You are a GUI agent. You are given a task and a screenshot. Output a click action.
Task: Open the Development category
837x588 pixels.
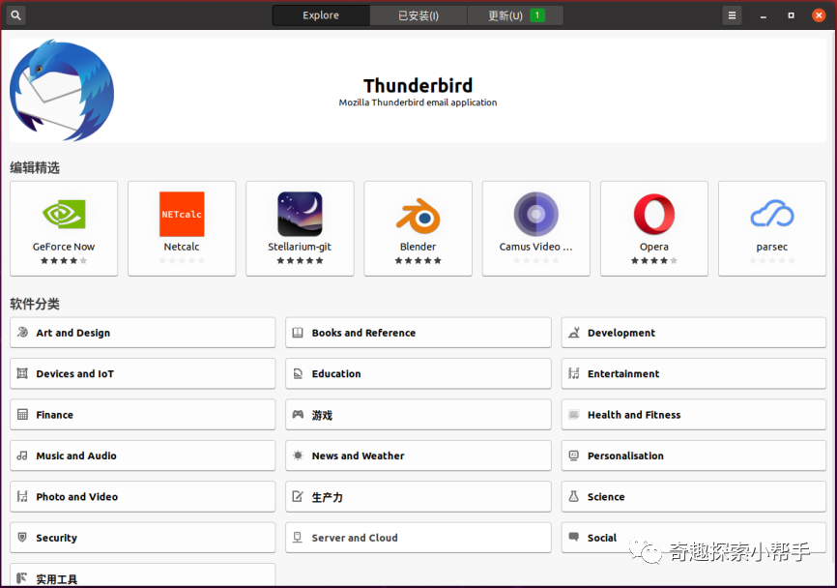click(693, 333)
